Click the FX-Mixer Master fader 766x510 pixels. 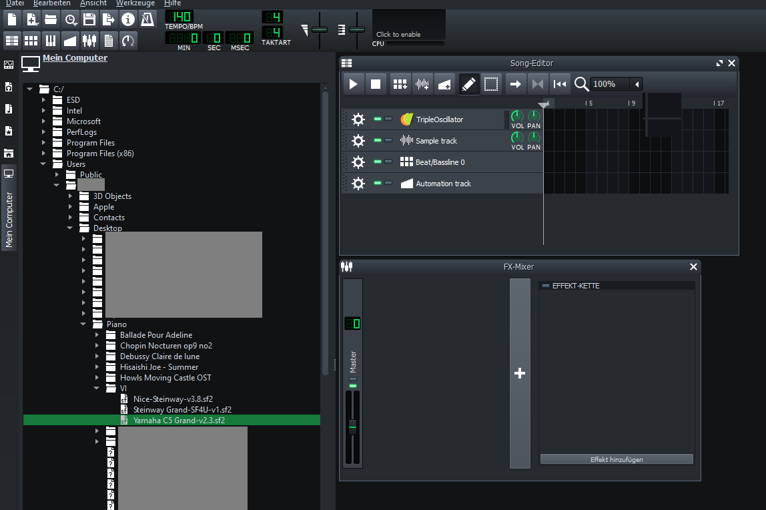tap(353, 427)
